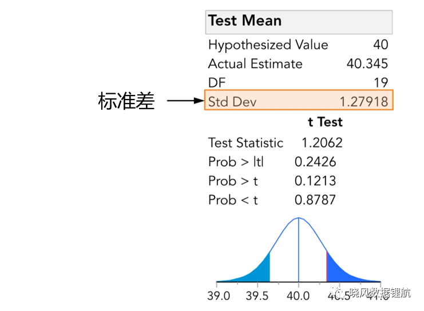Click the 39.5 axis tick label
The width and height of the screenshot is (424, 311).
pyautogui.click(x=257, y=296)
